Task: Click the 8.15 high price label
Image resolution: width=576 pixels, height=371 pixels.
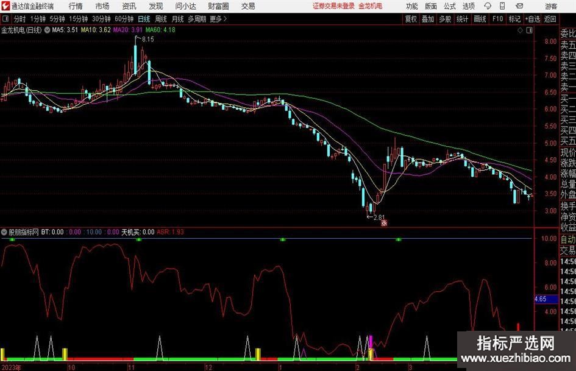Action: click(148, 39)
